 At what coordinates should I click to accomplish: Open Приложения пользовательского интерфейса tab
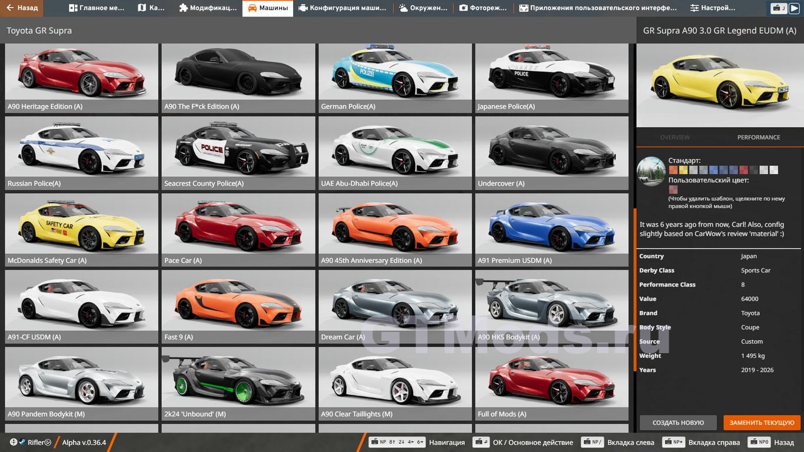[x=598, y=8]
